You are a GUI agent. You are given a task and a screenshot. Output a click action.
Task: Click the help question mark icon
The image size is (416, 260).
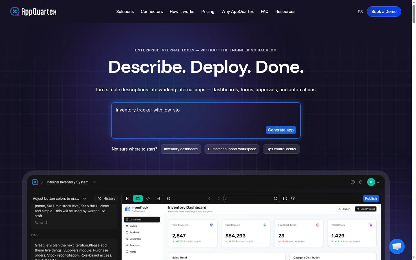[x=353, y=182]
